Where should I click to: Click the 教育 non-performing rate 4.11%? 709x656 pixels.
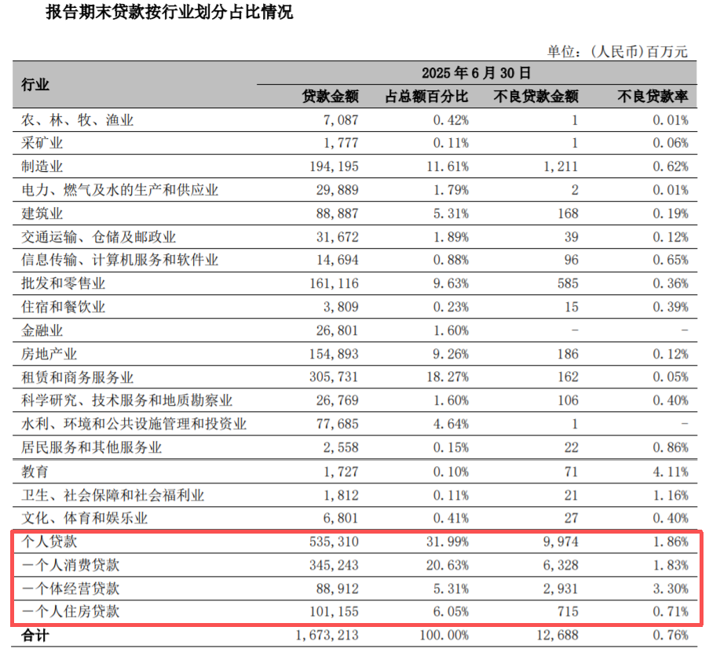(670, 472)
